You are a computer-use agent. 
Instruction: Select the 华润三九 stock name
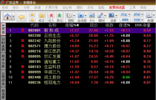pyautogui.click(x=52, y=72)
